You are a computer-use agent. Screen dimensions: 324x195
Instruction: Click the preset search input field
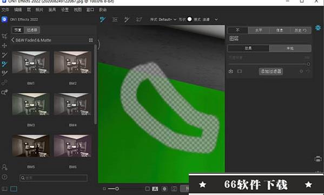(54, 178)
